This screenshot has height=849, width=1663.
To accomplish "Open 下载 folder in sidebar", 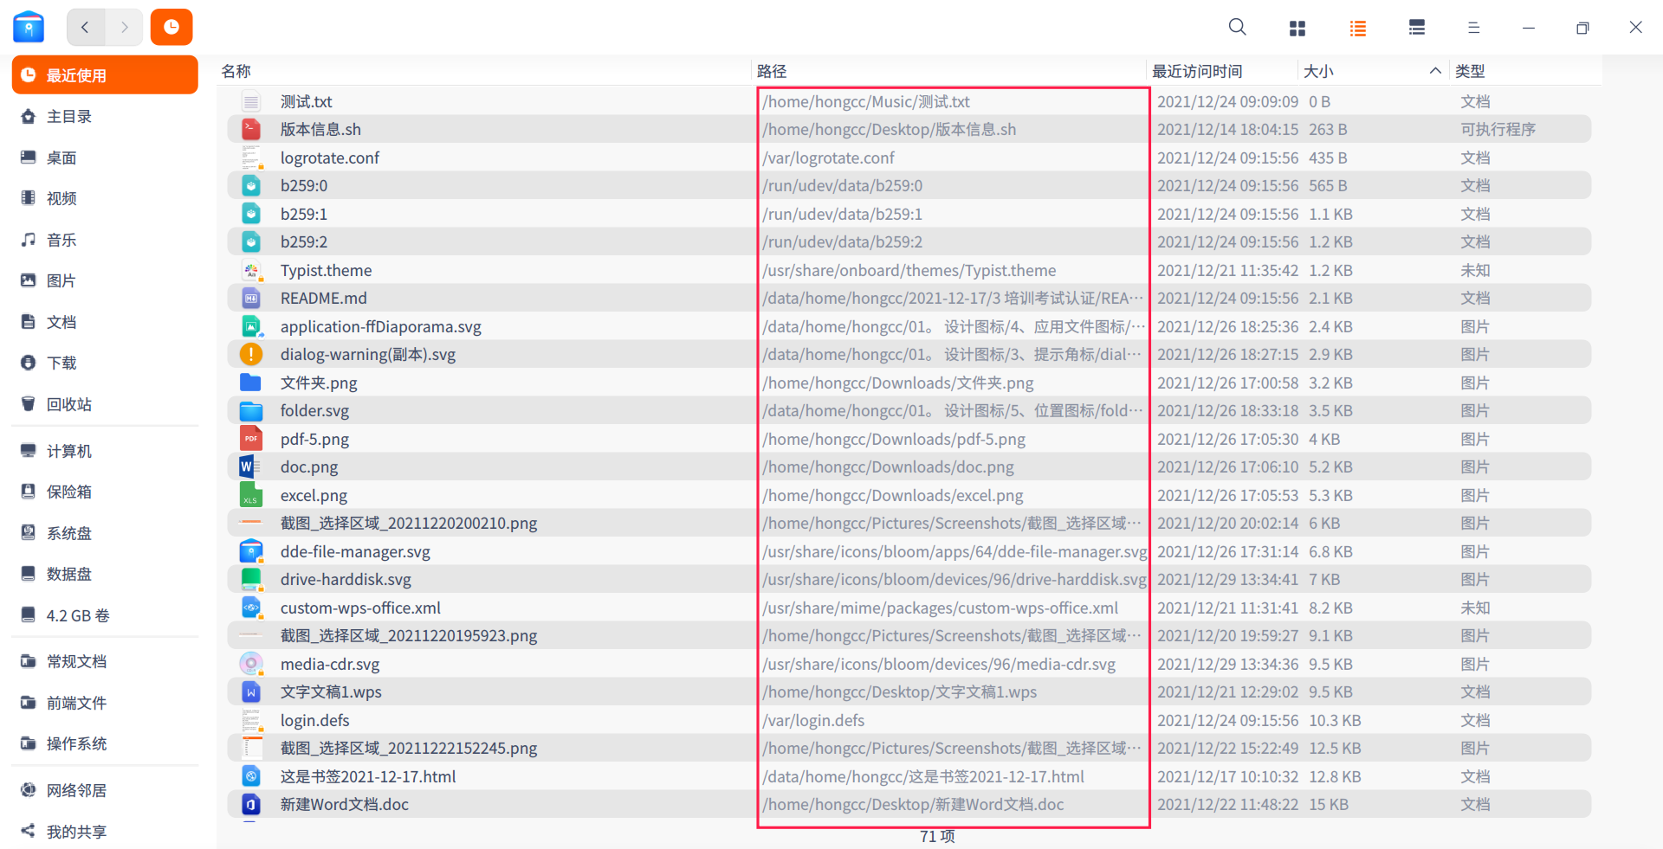I will tap(105, 363).
